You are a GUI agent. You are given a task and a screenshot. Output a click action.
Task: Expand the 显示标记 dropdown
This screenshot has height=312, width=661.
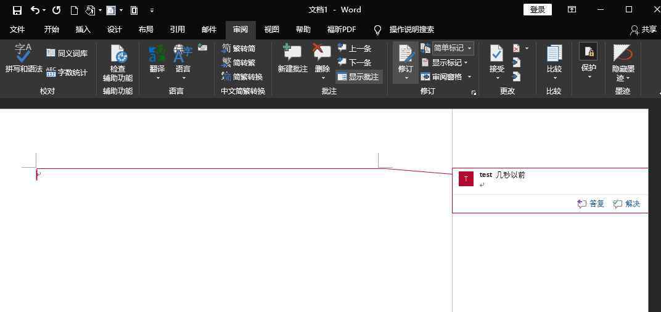[445, 63]
